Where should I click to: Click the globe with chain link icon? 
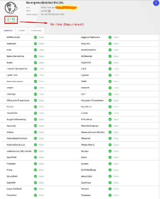coord(11,8)
